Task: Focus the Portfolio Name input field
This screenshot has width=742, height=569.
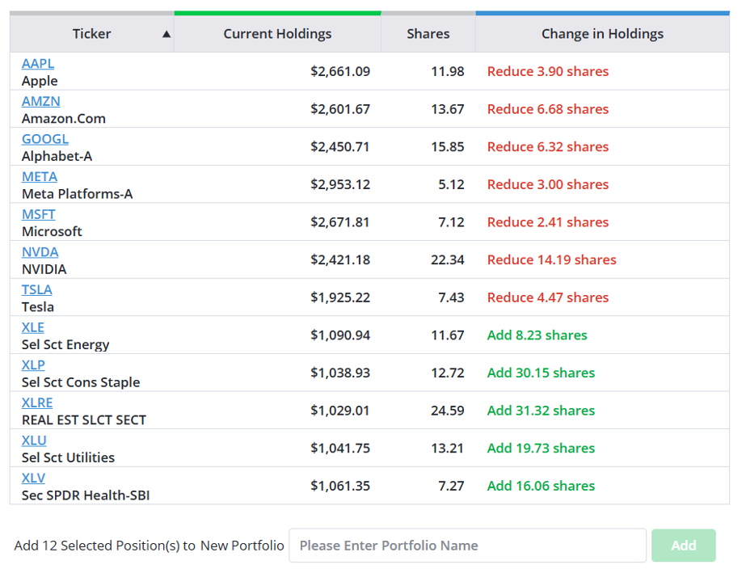Action: coord(467,546)
